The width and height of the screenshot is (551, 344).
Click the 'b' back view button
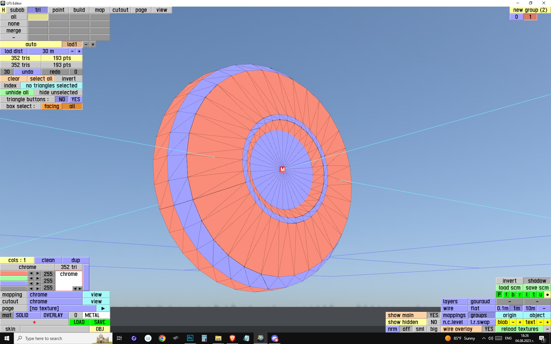point(513,294)
